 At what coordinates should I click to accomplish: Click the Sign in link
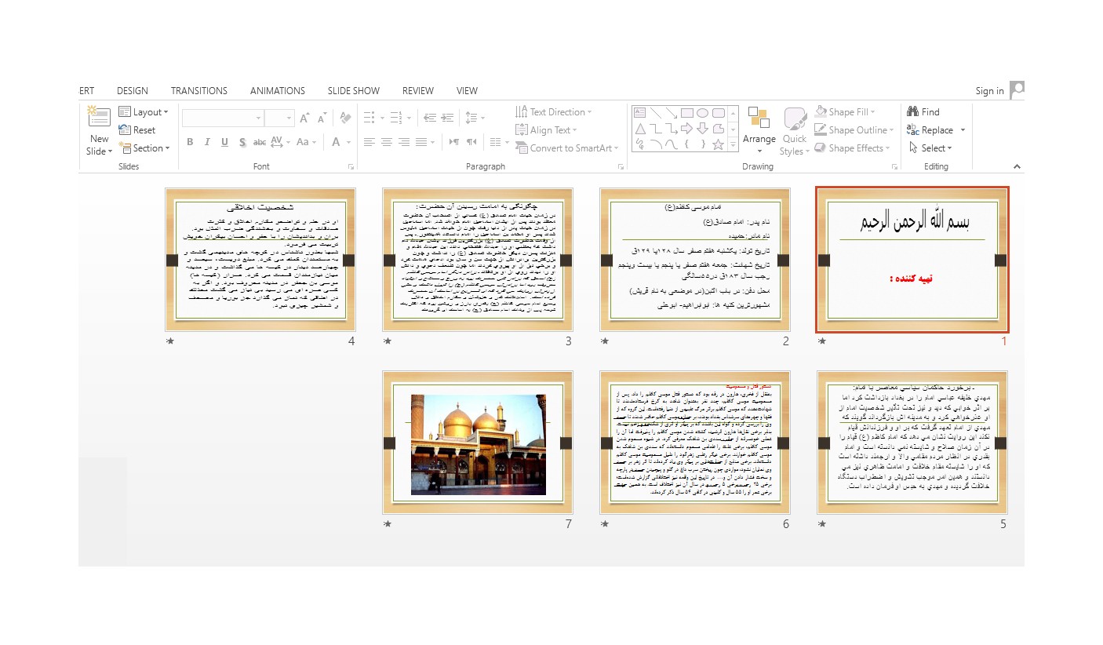(x=990, y=91)
